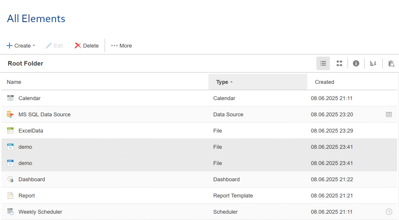Screen dimensions: 399x220
Task: Click the Calendar item icon
Action: pos(11,98)
